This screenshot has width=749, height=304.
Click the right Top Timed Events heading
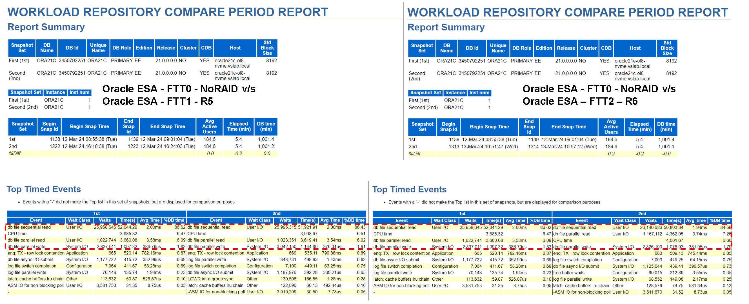point(409,189)
